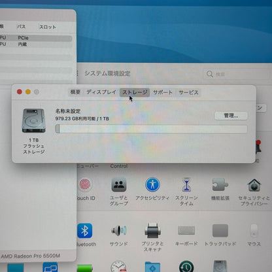Viewport: 272px width, 272px height.
Task: Switch to the ディスプレイ (Displays) tab
Action: (101, 92)
